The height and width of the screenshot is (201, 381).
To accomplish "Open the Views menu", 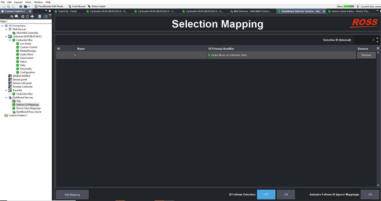I will 28,2.
